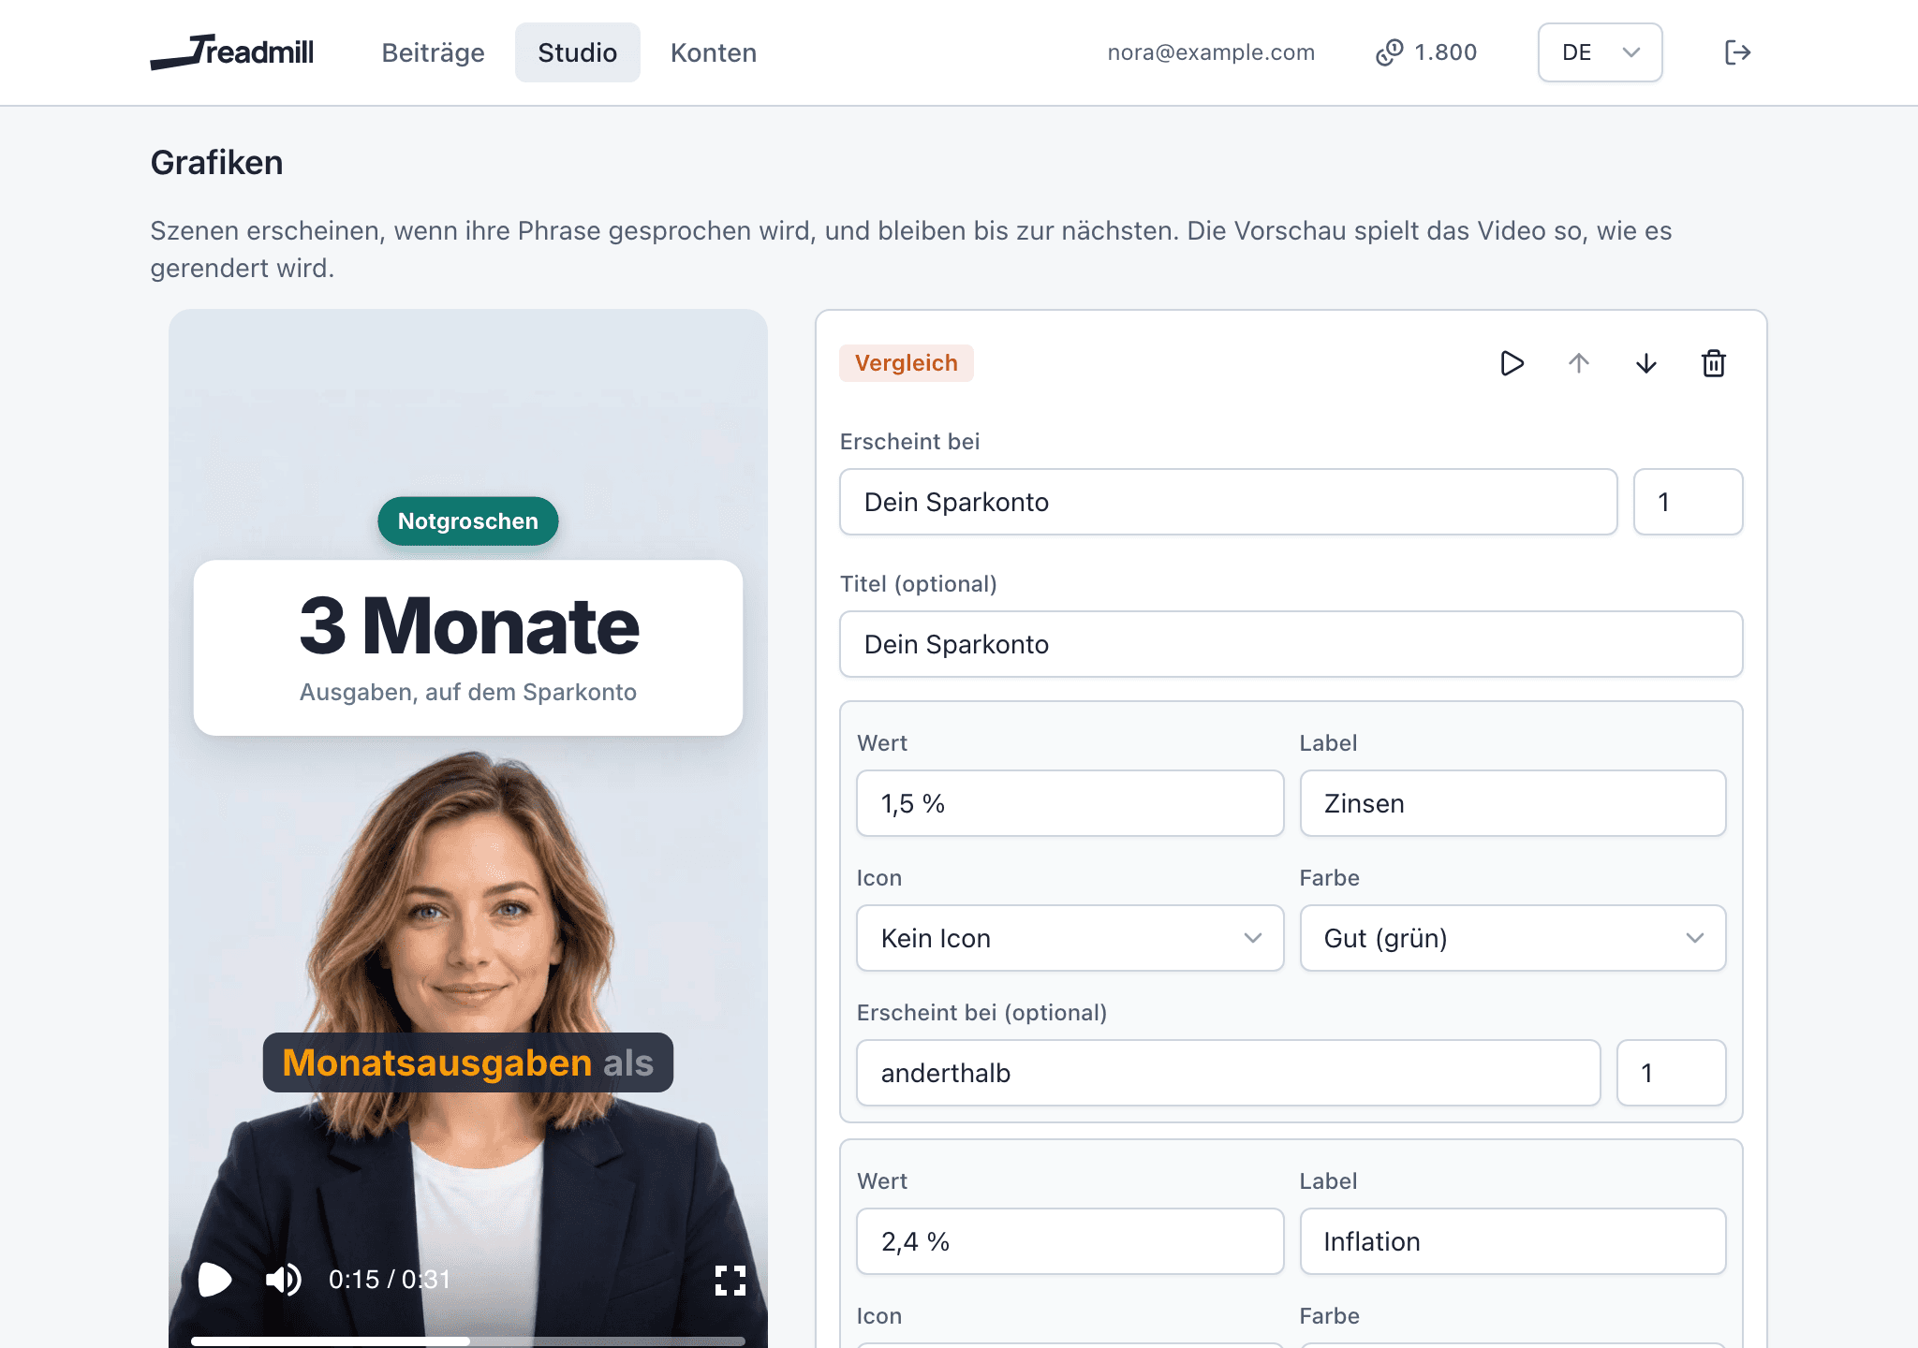Click the 0:15 / 0:31 time display
The height and width of the screenshot is (1348, 1918).
click(390, 1280)
